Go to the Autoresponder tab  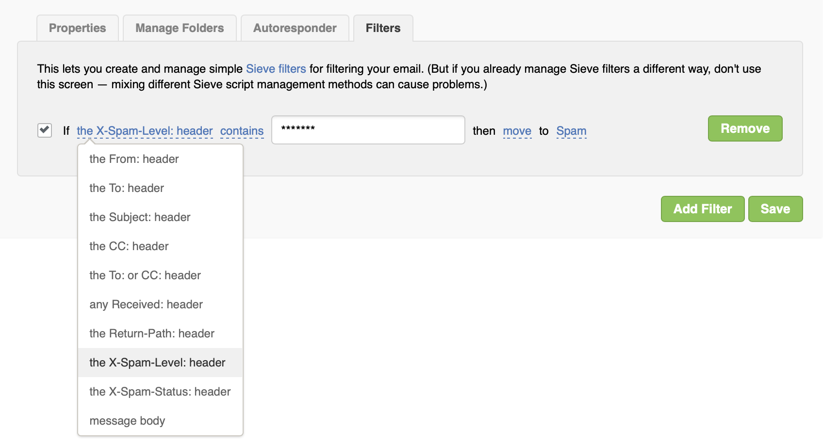tap(295, 28)
